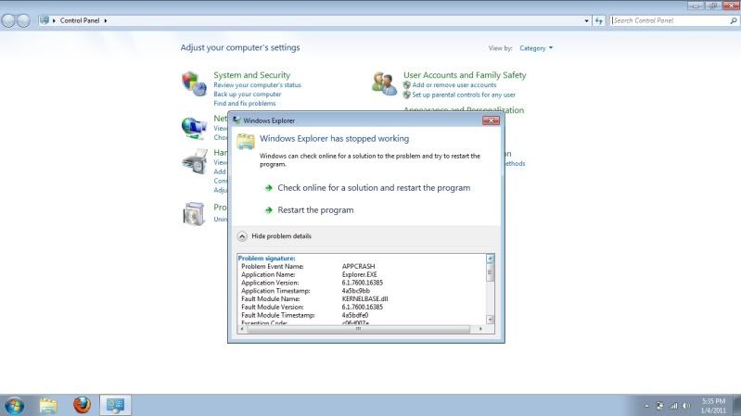Viewport: 741px width, 416px height.
Task: Open Review your computer's status link
Action: point(257,85)
